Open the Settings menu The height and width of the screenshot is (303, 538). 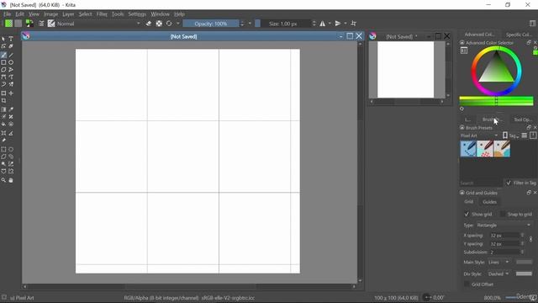(x=137, y=14)
